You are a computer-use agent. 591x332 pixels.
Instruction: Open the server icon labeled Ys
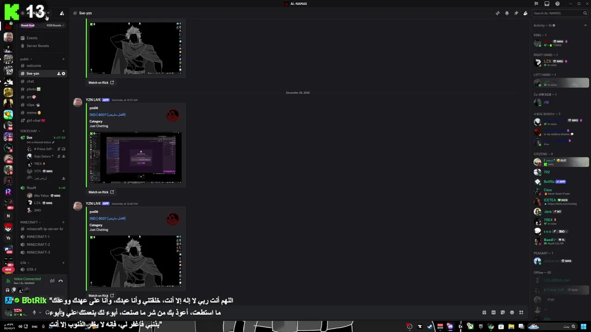pyautogui.click(x=8, y=238)
